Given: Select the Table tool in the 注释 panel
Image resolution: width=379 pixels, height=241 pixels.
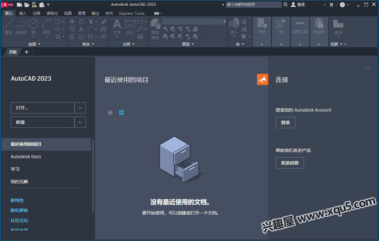Looking at the screenshot, I should tap(140, 37).
